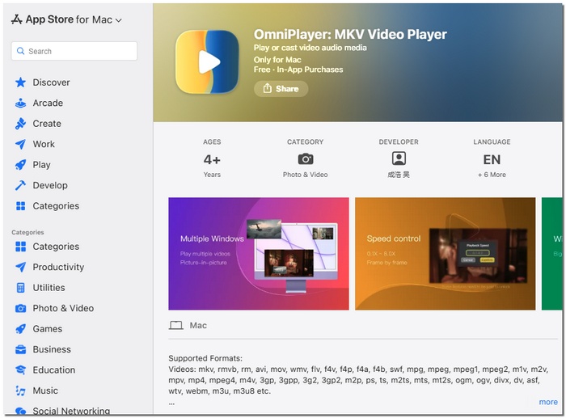Image resolution: width=566 pixels, height=418 pixels.
Task: Click the 4+ age rating
Action: pos(212,159)
